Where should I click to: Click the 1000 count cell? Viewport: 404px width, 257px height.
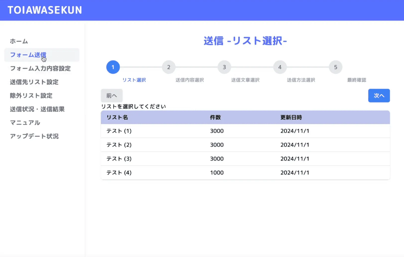coord(217,173)
